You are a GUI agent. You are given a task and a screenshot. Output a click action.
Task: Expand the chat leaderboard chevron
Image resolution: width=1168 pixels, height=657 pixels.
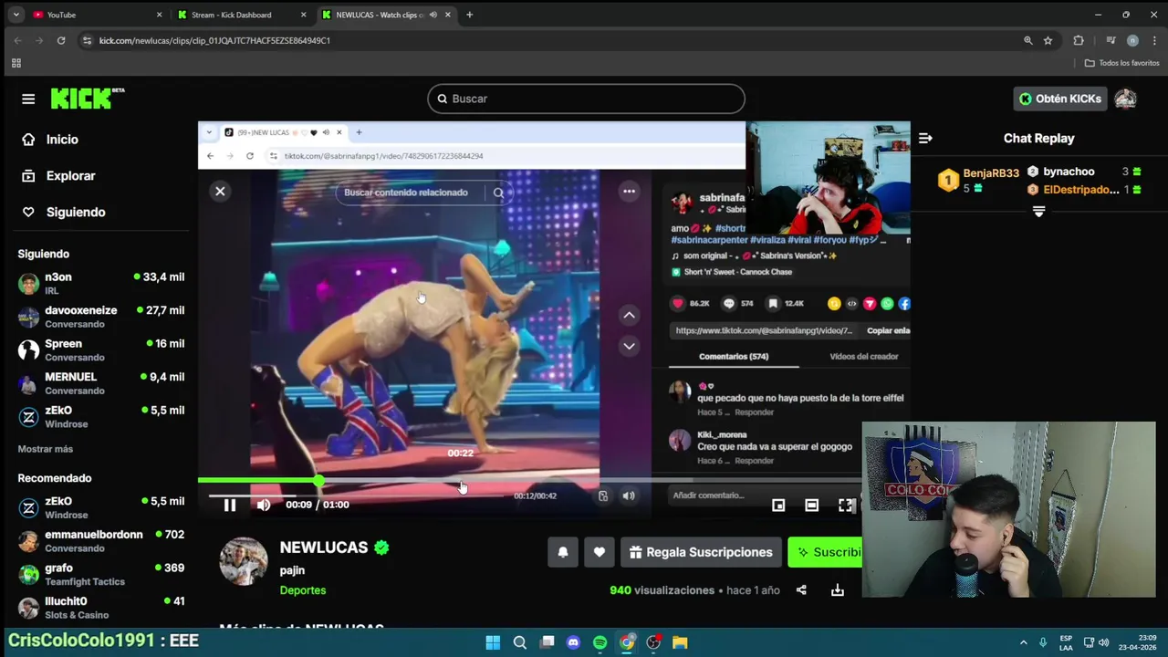click(1038, 212)
